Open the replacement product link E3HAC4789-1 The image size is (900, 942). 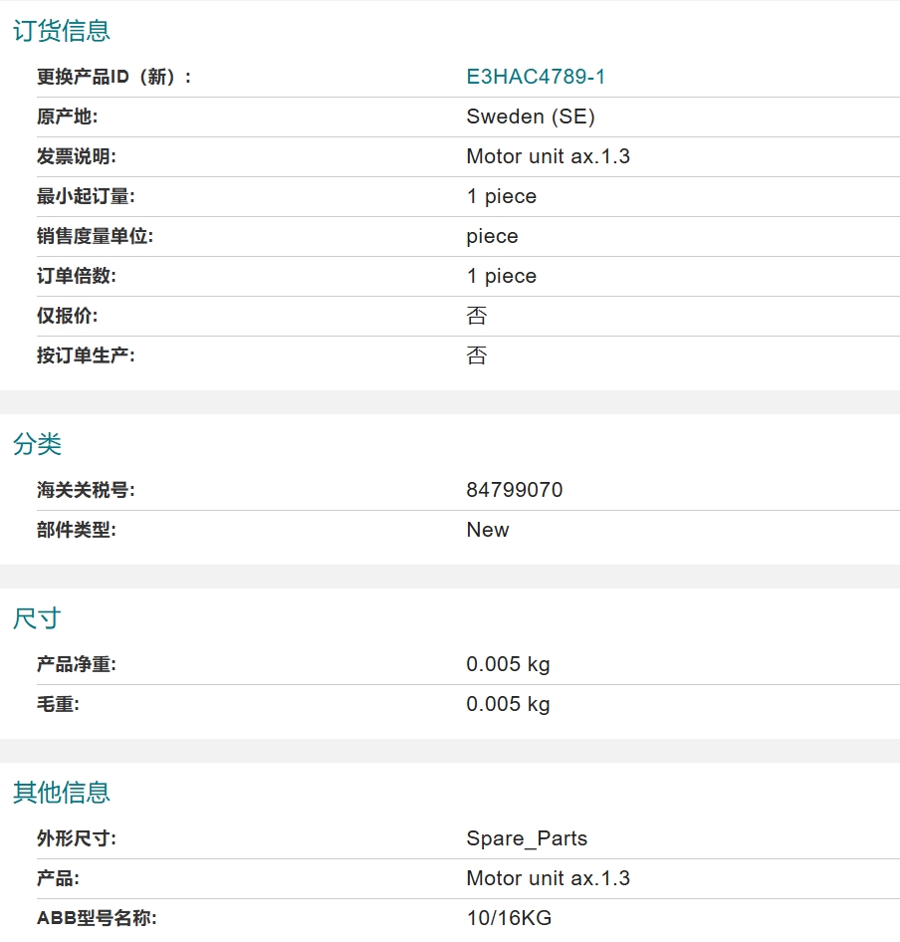(536, 77)
